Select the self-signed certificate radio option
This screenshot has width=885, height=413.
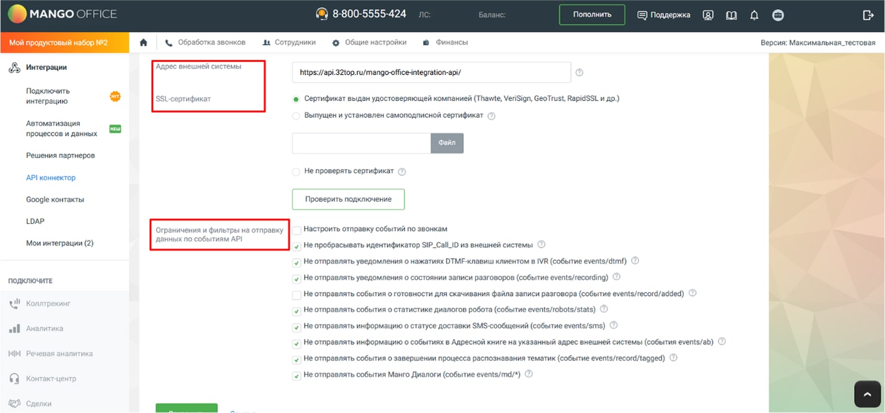click(x=295, y=116)
